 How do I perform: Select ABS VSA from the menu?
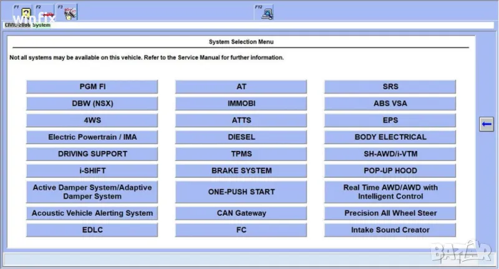[390, 104]
